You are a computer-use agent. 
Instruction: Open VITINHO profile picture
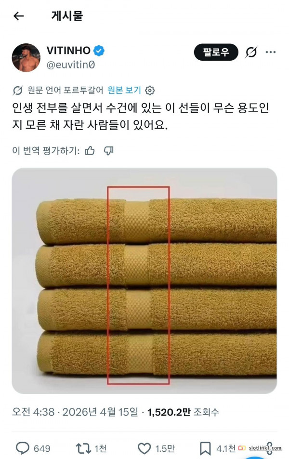coord(26,58)
